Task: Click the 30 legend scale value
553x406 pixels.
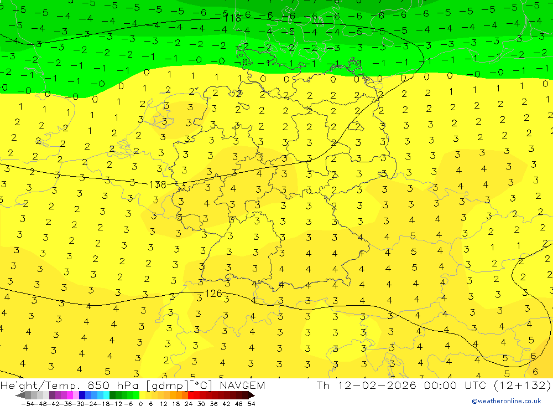Action: click(201, 404)
